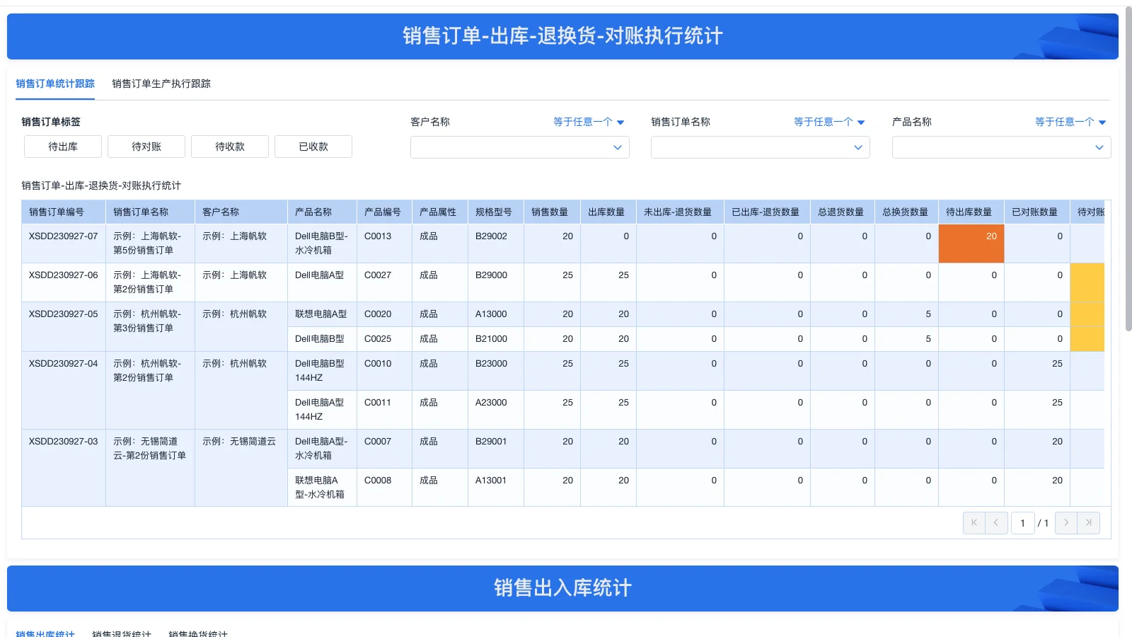Jump to last page using pagination icon
The image size is (1132, 637).
(x=1089, y=522)
